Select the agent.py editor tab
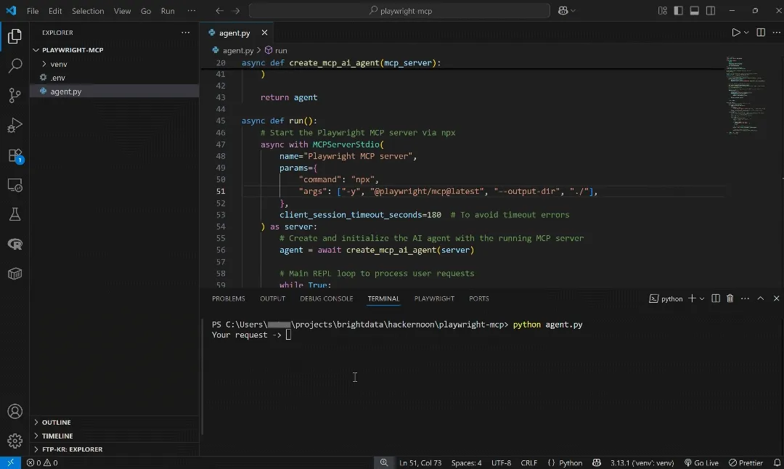Image resolution: width=784 pixels, height=469 pixels. click(234, 33)
